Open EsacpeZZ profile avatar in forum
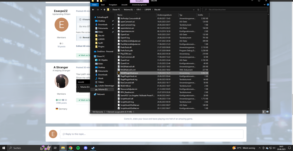 pos(61,25)
